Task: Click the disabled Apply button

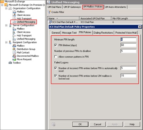Action: (x=115, y=124)
